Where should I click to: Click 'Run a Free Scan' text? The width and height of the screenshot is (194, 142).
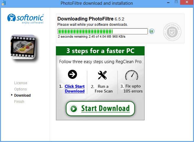tap(104, 89)
